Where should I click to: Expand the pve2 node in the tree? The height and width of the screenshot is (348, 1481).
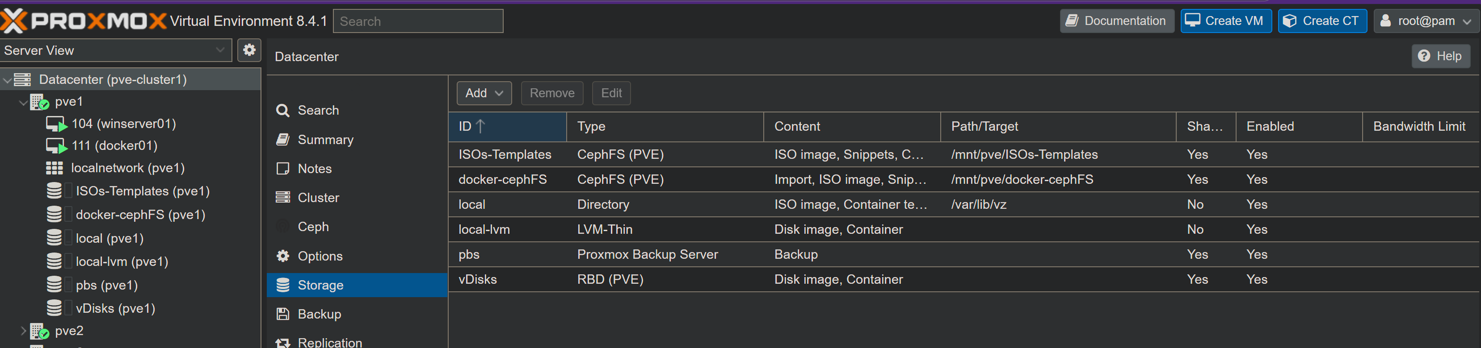[24, 331]
